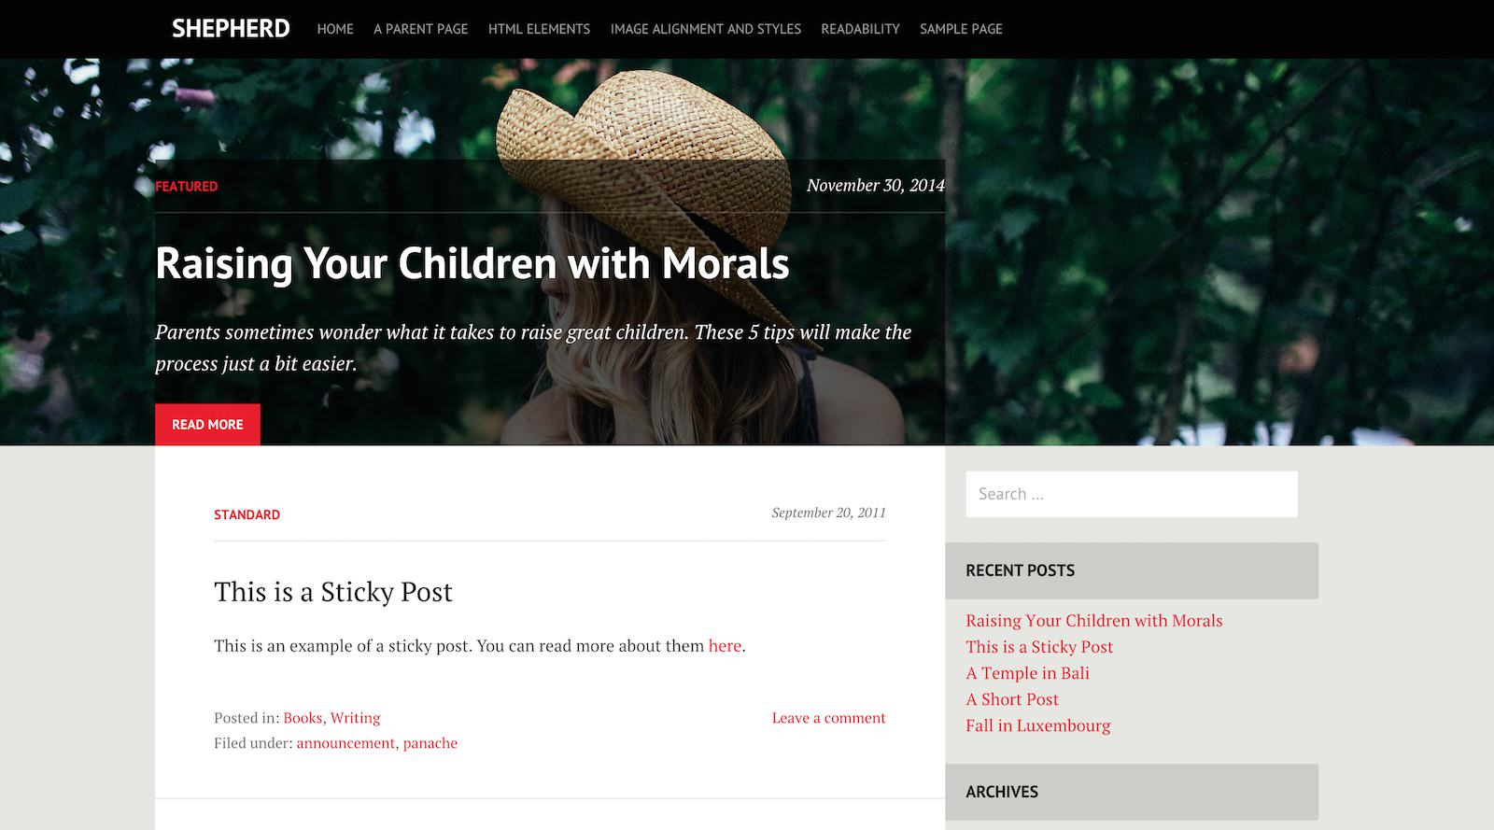1494x830 pixels.
Task: Click the Standard post format label
Action: pyautogui.click(x=247, y=514)
